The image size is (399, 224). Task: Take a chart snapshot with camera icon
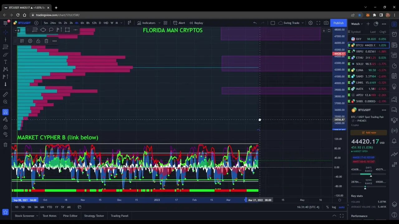click(x=326, y=23)
